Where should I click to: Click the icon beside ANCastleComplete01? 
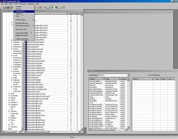pyautogui.click(x=26, y=54)
